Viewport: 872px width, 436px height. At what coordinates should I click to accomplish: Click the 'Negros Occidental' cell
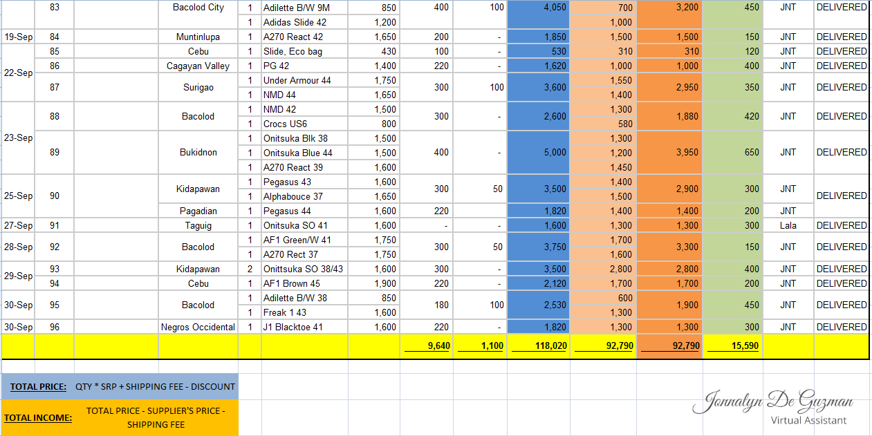198,327
